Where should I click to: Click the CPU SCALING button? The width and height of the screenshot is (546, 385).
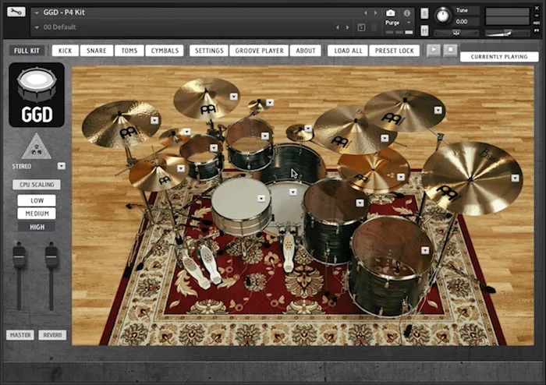[37, 185]
